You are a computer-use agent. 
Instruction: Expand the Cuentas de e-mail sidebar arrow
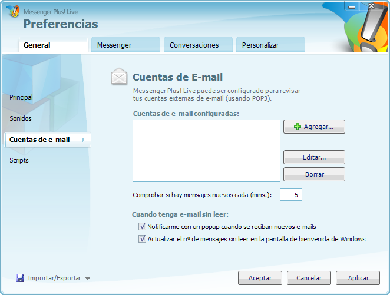(x=83, y=140)
